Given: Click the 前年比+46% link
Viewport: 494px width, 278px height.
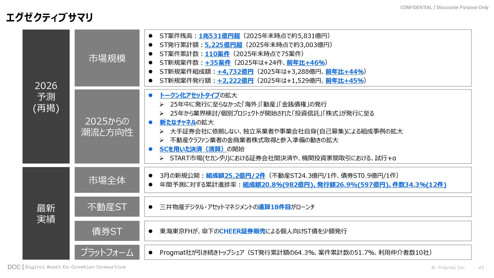Looking at the screenshot, I should pyautogui.click(x=305, y=63).
